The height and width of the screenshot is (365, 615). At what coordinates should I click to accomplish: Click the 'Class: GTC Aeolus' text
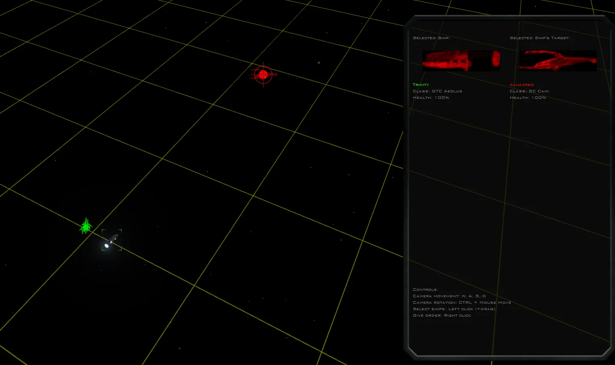pos(437,91)
